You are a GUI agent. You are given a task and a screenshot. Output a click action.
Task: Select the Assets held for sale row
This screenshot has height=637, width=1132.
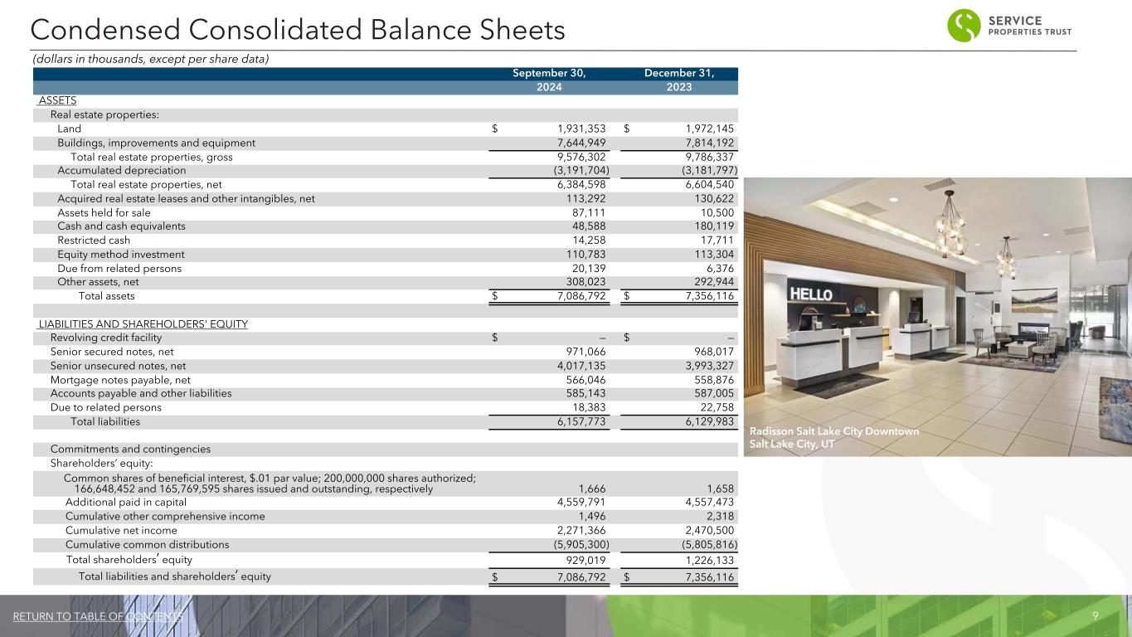pos(386,212)
